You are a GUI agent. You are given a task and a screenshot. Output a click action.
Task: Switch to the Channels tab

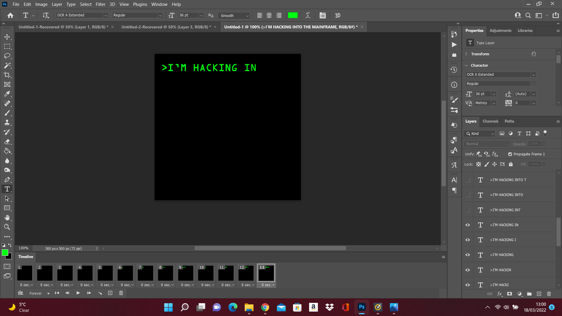(x=490, y=121)
